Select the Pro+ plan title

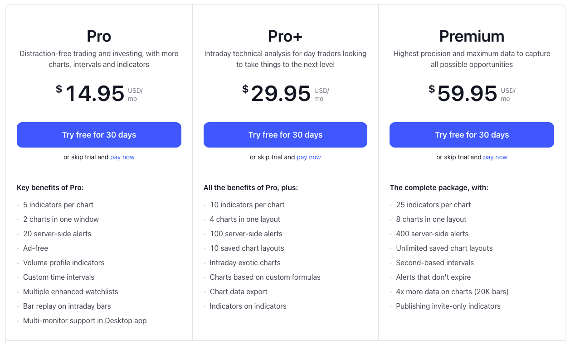pyautogui.click(x=285, y=36)
